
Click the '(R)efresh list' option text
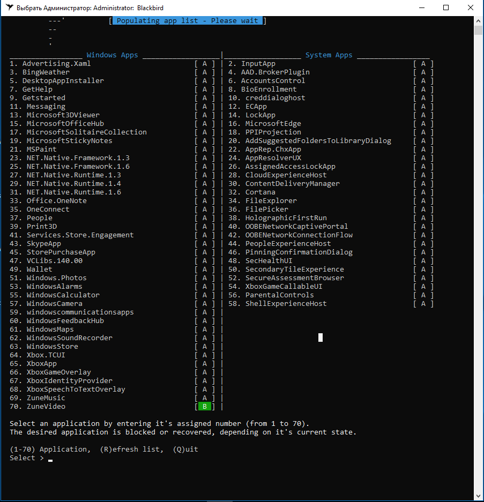coord(131,449)
